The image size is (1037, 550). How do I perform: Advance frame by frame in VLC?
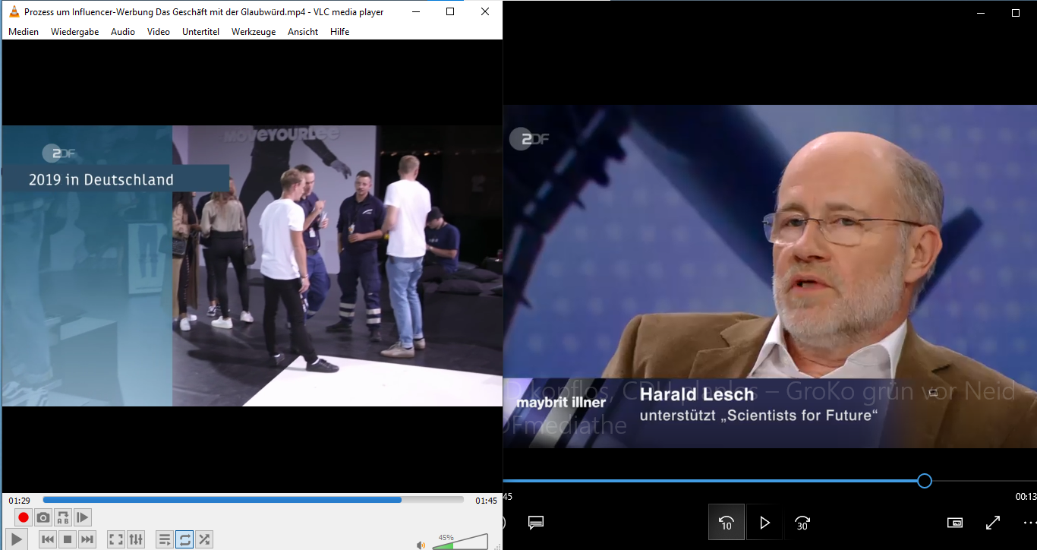point(83,517)
